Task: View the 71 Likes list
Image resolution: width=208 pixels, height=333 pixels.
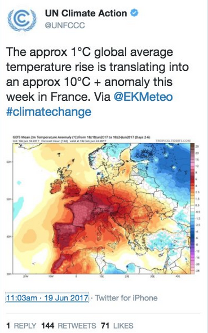Action: tap(117, 326)
